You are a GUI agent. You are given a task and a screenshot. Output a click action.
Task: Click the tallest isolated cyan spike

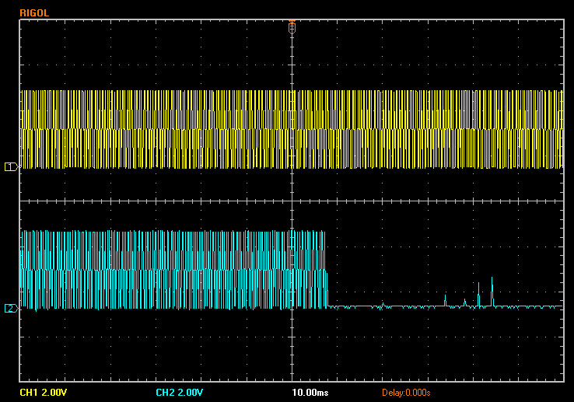point(492,289)
